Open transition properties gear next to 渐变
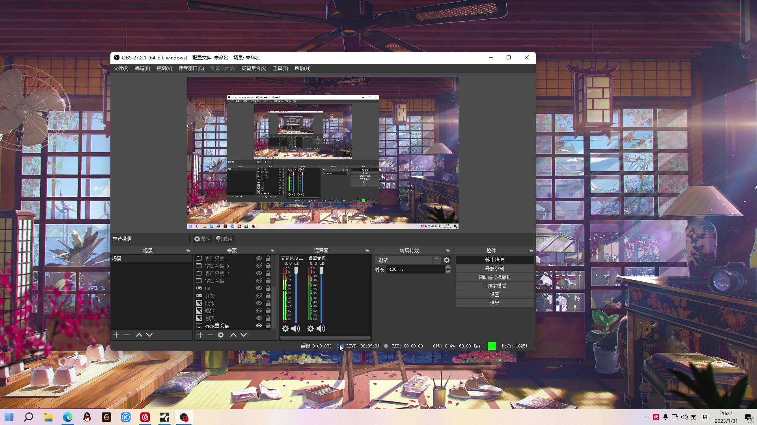Screen dimensions: 757x425 [x=447, y=260]
